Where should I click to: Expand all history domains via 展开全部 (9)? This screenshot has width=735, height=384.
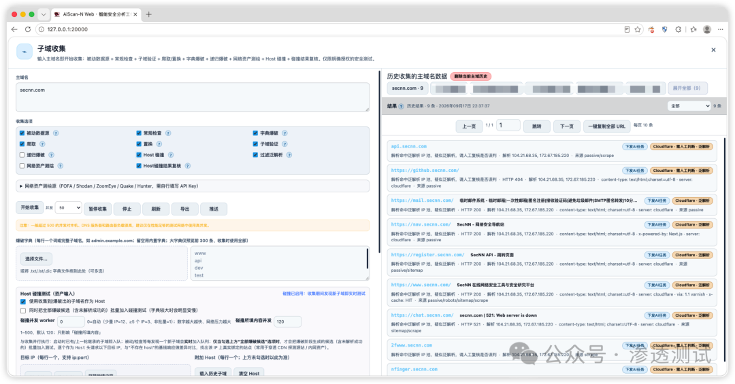(687, 88)
